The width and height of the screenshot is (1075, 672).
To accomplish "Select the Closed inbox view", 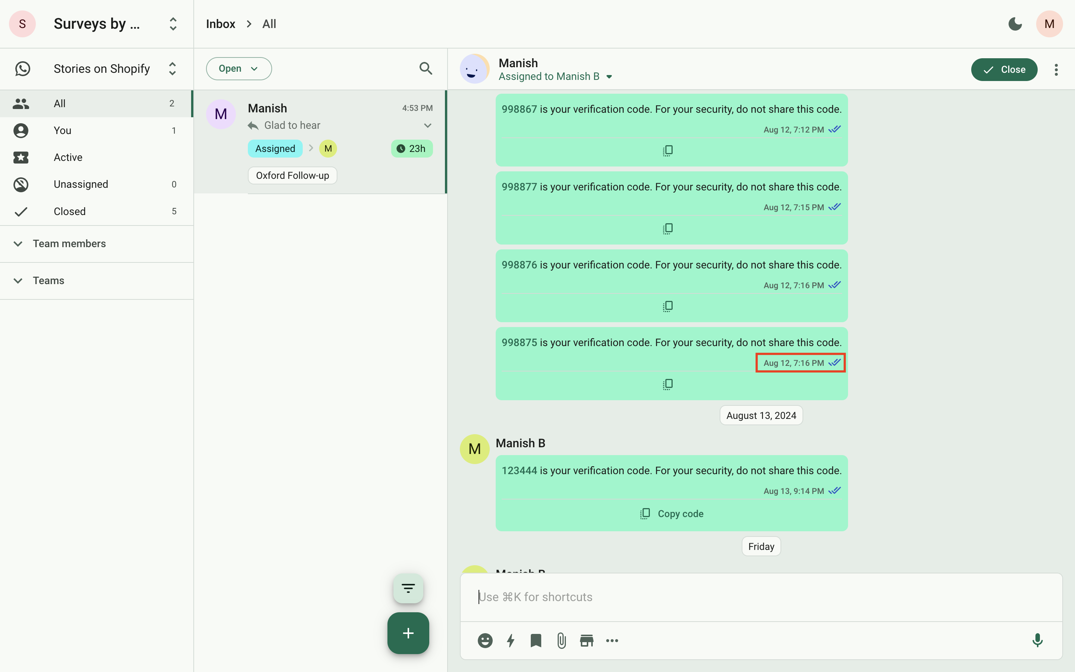I will pos(69,211).
